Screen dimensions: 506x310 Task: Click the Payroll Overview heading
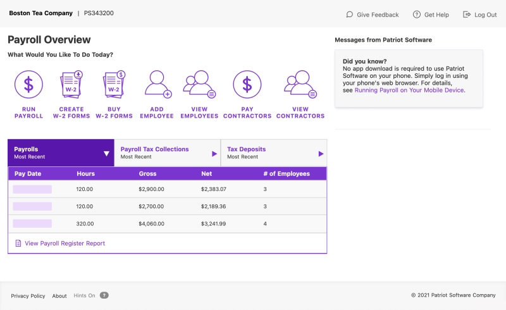49,40
